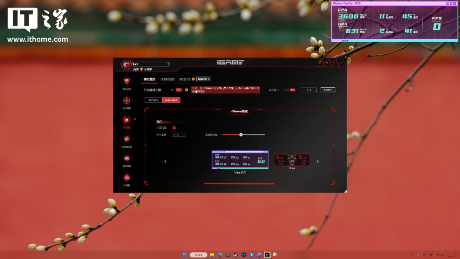This screenshot has height=259, width=460.
Task: Click the medal icon under the Lv1 bar
Action: click(x=141, y=69)
